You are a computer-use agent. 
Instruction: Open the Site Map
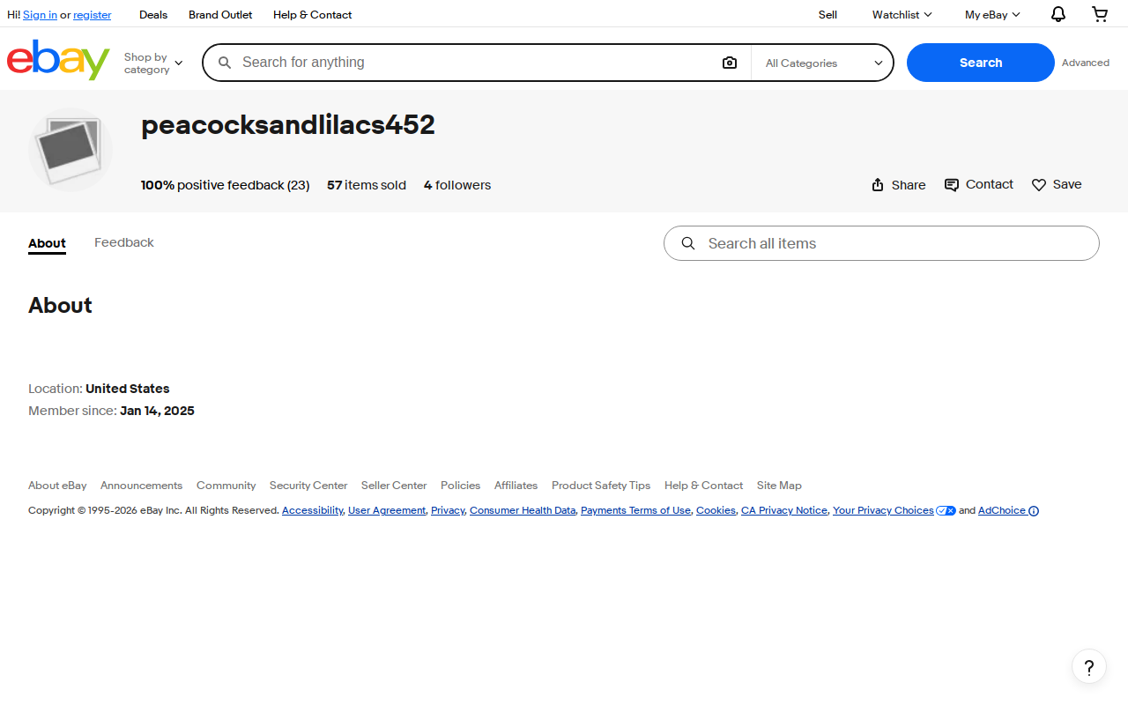(779, 486)
